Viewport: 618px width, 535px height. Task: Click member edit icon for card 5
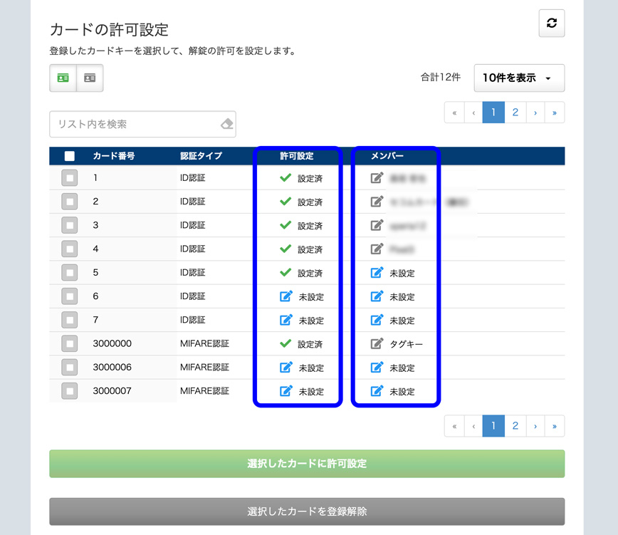tap(377, 273)
